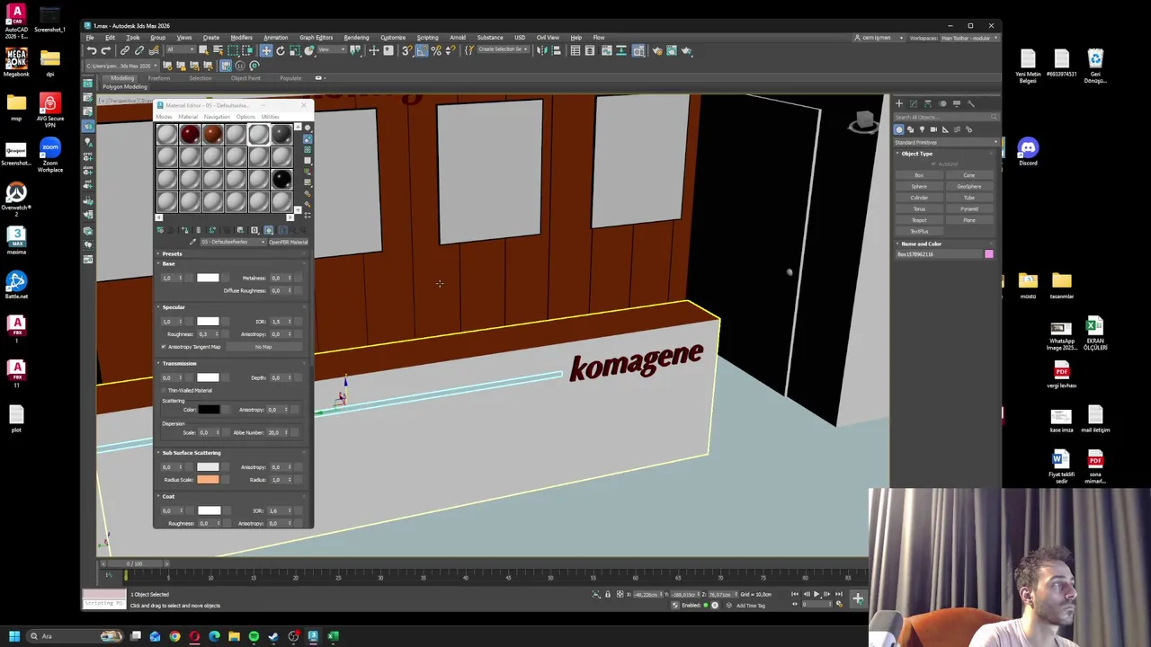Open the Modifiers menu
Screen dimensions: 1151x647
click(x=241, y=38)
